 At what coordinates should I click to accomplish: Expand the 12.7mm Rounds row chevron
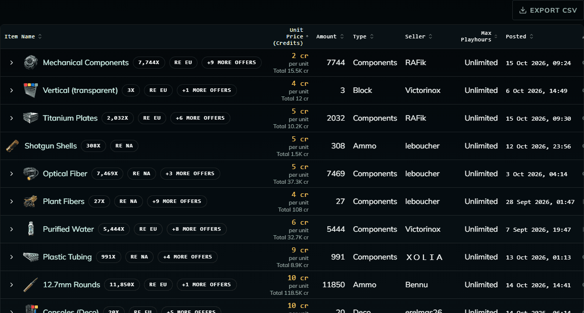tap(12, 285)
